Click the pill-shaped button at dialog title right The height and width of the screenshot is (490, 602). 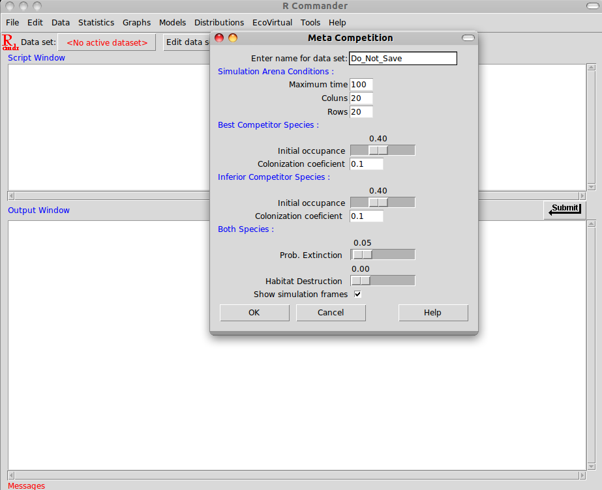point(468,38)
